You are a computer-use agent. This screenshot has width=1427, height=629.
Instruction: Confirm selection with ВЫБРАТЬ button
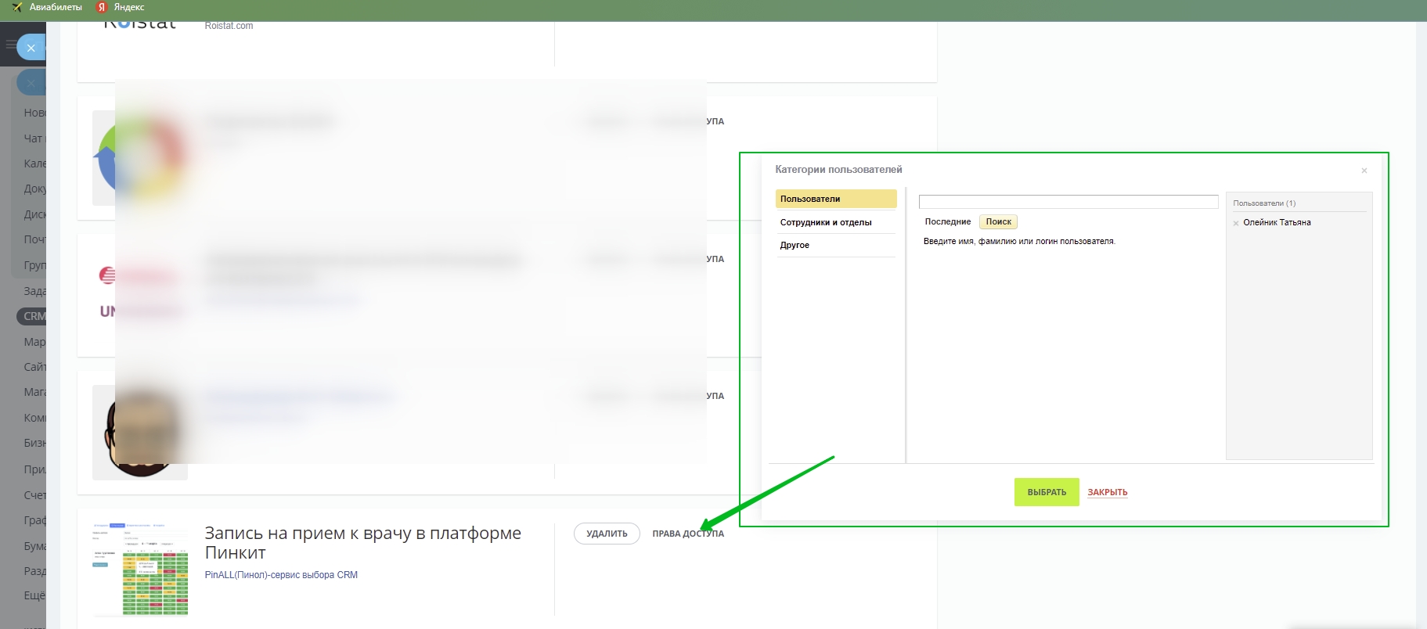pyautogui.click(x=1047, y=492)
